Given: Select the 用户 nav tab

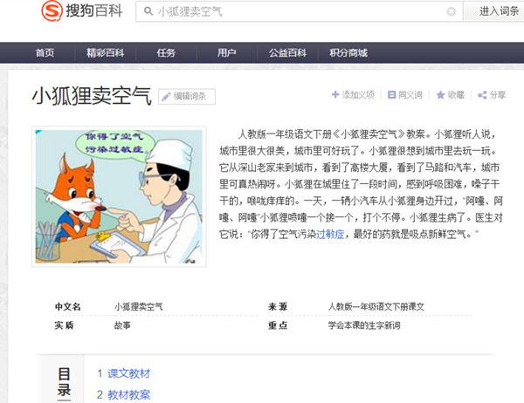Looking at the screenshot, I should (x=226, y=52).
